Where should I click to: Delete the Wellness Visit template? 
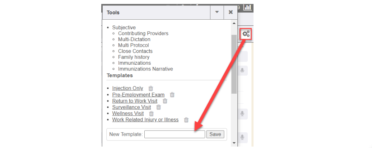pos(152,114)
